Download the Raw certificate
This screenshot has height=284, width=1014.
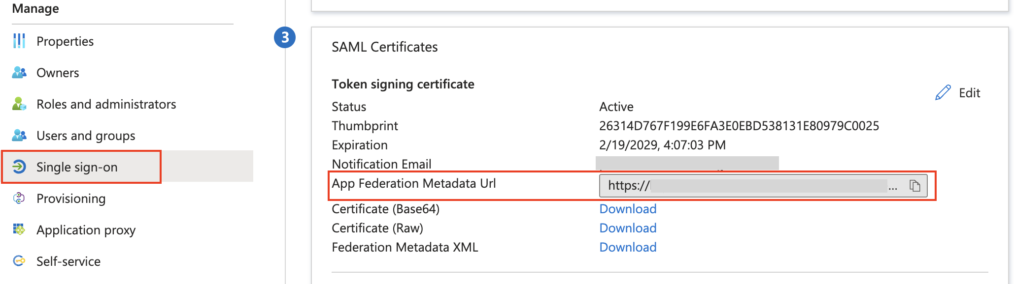click(628, 228)
